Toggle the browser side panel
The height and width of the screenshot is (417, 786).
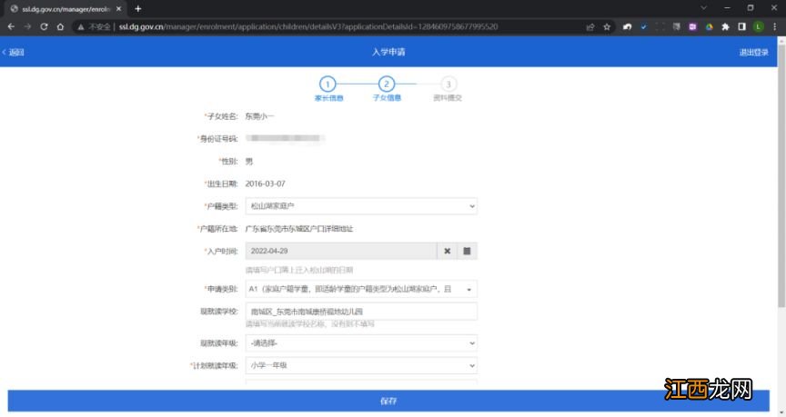coord(742,27)
